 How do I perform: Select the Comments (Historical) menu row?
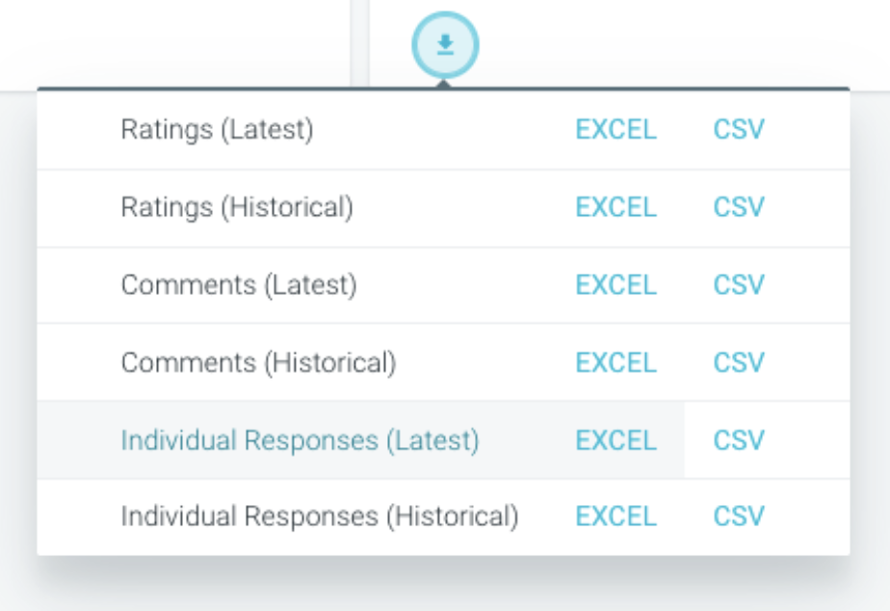[x=443, y=363]
